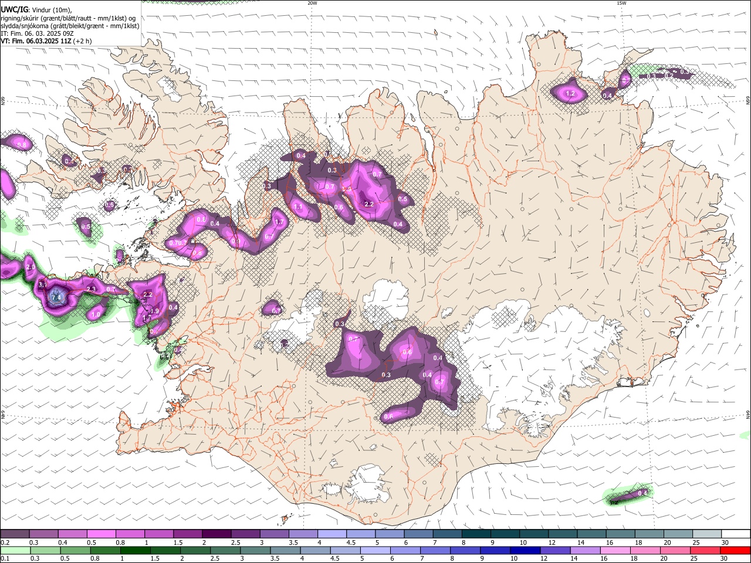Select the 2.0 value on the map

31,267
